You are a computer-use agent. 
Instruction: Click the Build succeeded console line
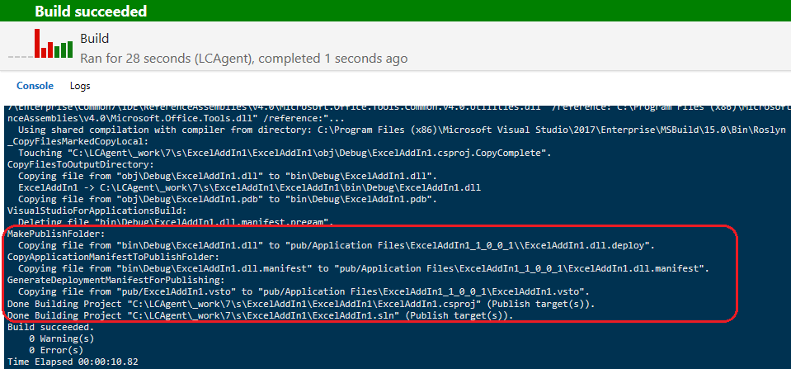(x=48, y=327)
